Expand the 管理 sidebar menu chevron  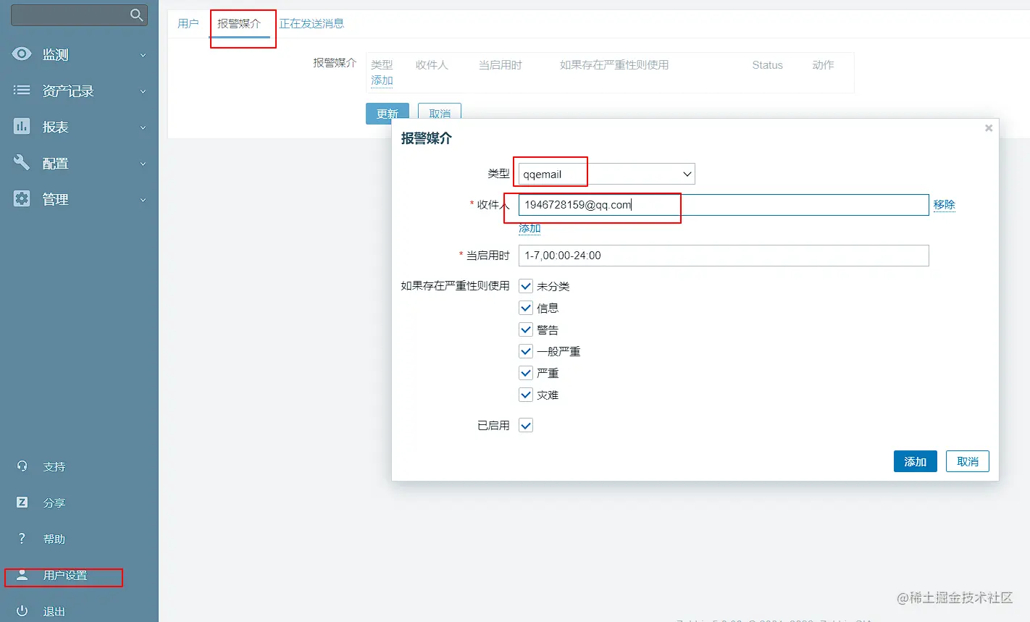[x=143, y=200]
